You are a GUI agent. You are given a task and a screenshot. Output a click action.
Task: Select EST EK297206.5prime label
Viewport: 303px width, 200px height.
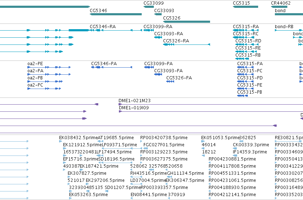pos(105,180)
